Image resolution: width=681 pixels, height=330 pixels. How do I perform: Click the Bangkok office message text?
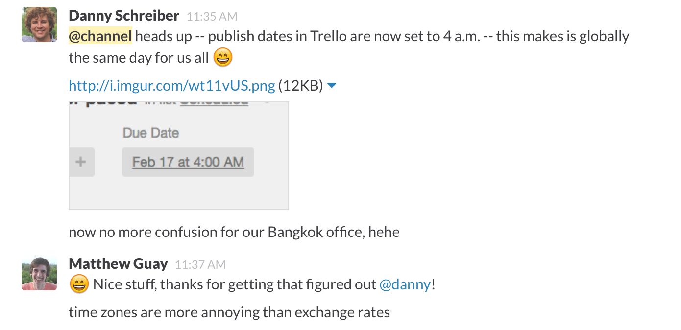click(234, 232)
